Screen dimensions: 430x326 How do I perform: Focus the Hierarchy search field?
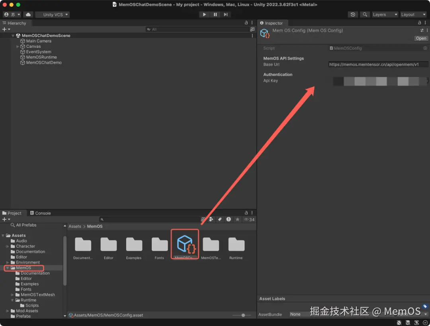[197, 29]
